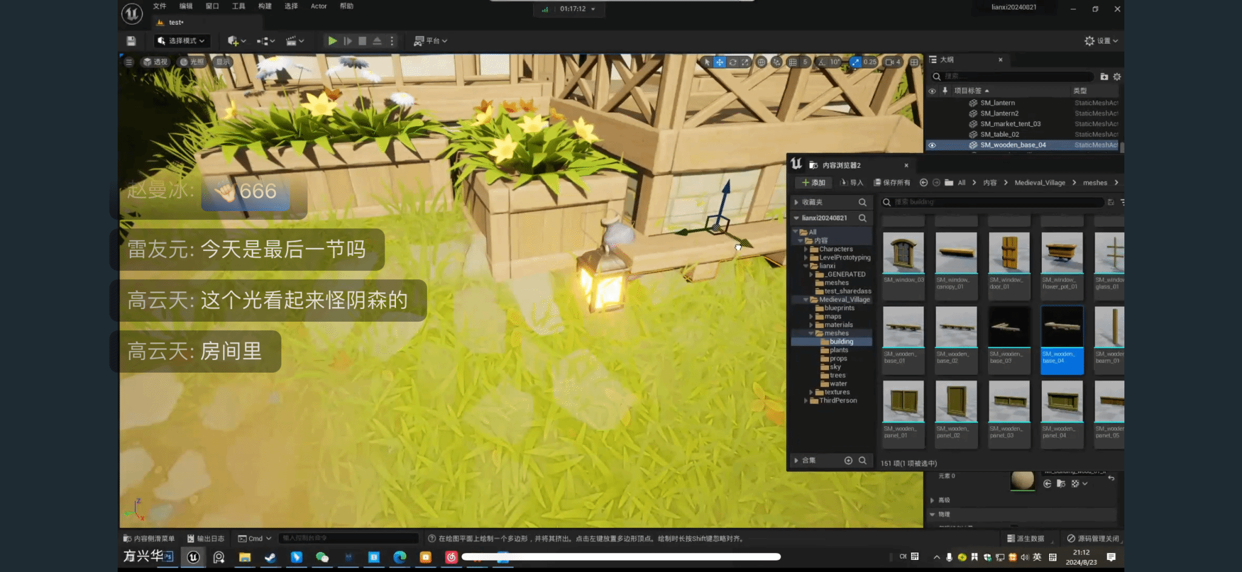
Task: Click the 添加 button in content browser
Action: 813,182
